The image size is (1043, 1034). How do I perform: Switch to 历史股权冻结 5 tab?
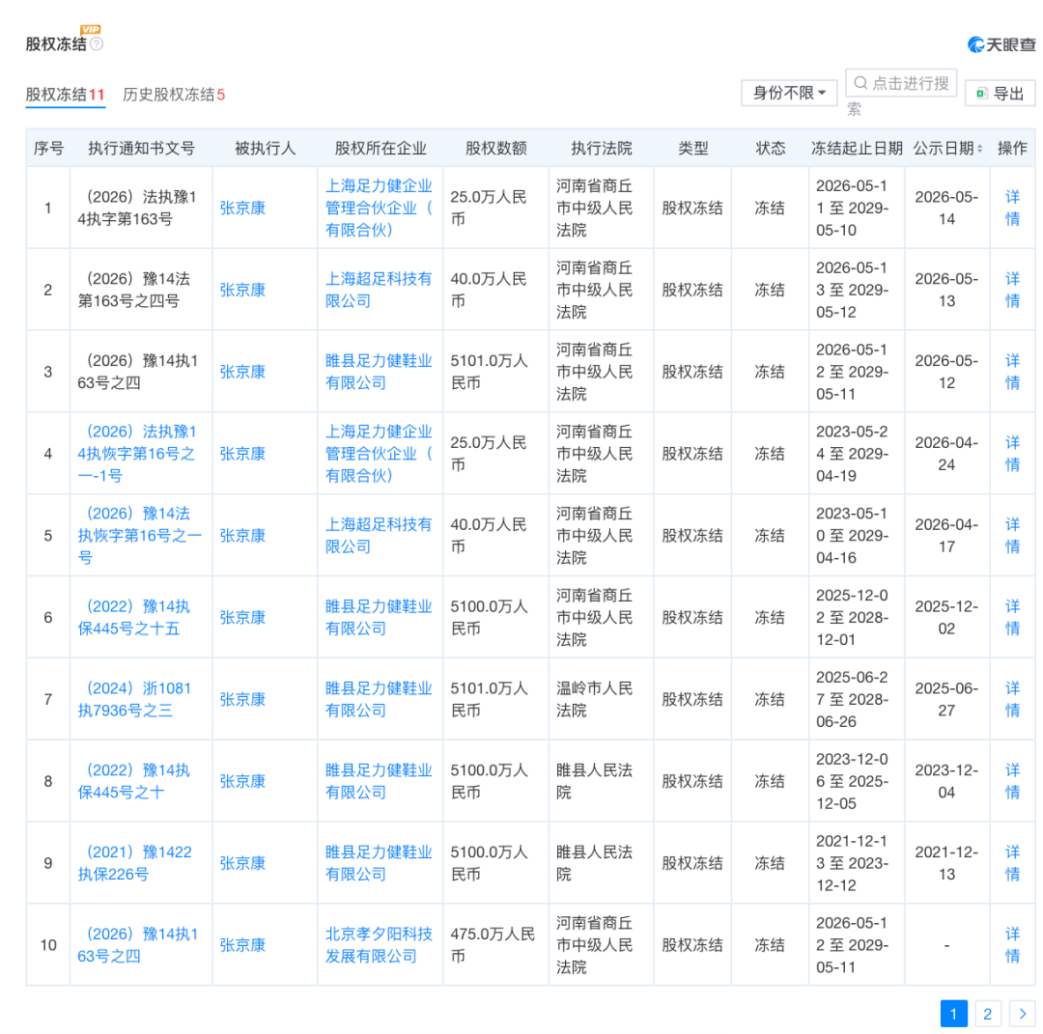pos(174,95)
